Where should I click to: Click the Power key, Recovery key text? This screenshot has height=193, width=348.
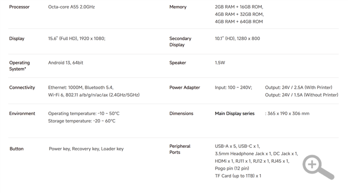[74, 149]
